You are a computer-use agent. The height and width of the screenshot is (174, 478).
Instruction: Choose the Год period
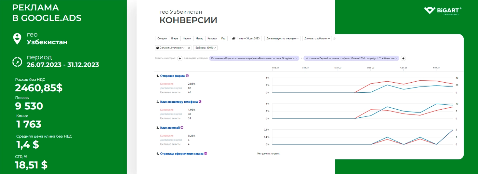223,38
